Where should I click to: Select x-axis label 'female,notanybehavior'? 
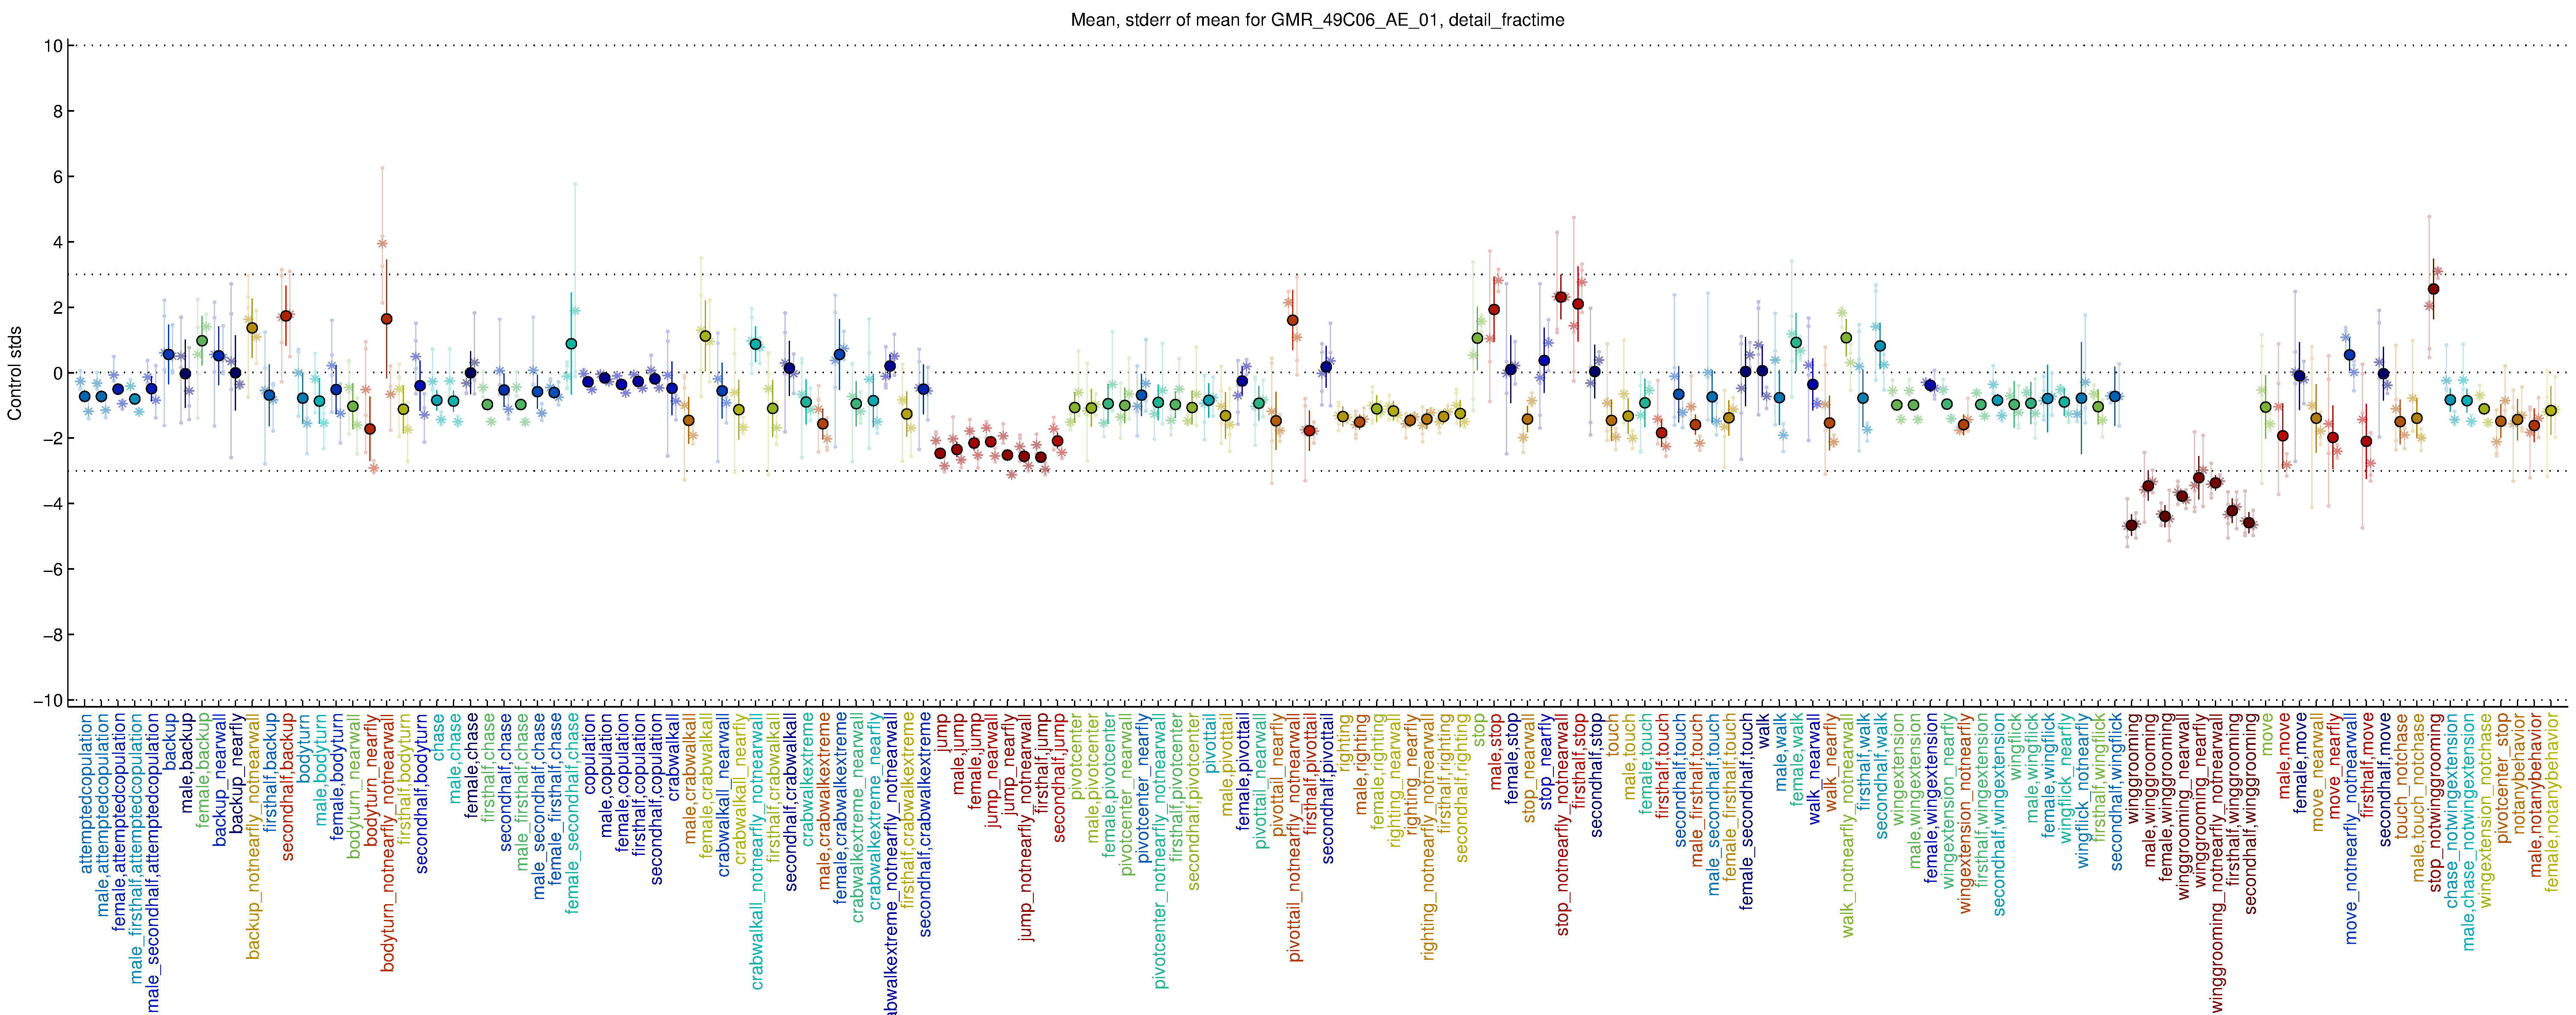[x=2553, y=801]
